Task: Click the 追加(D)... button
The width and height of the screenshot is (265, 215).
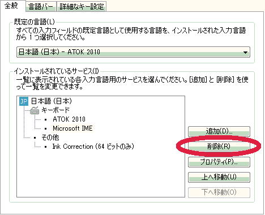Action: (x=219, y=131)
